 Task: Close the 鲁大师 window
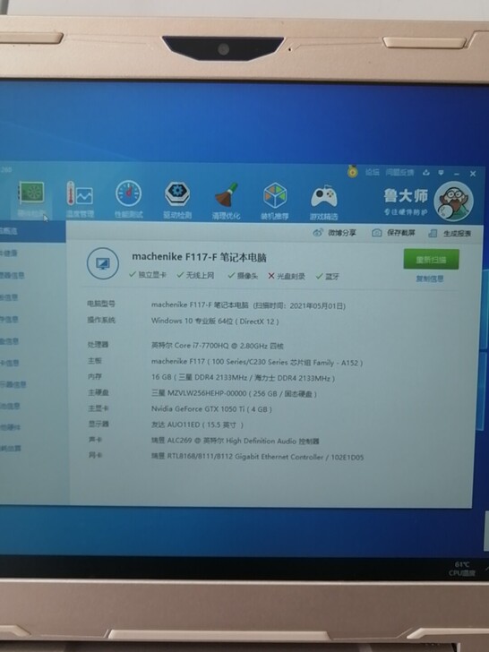click(x=473, y=174)
